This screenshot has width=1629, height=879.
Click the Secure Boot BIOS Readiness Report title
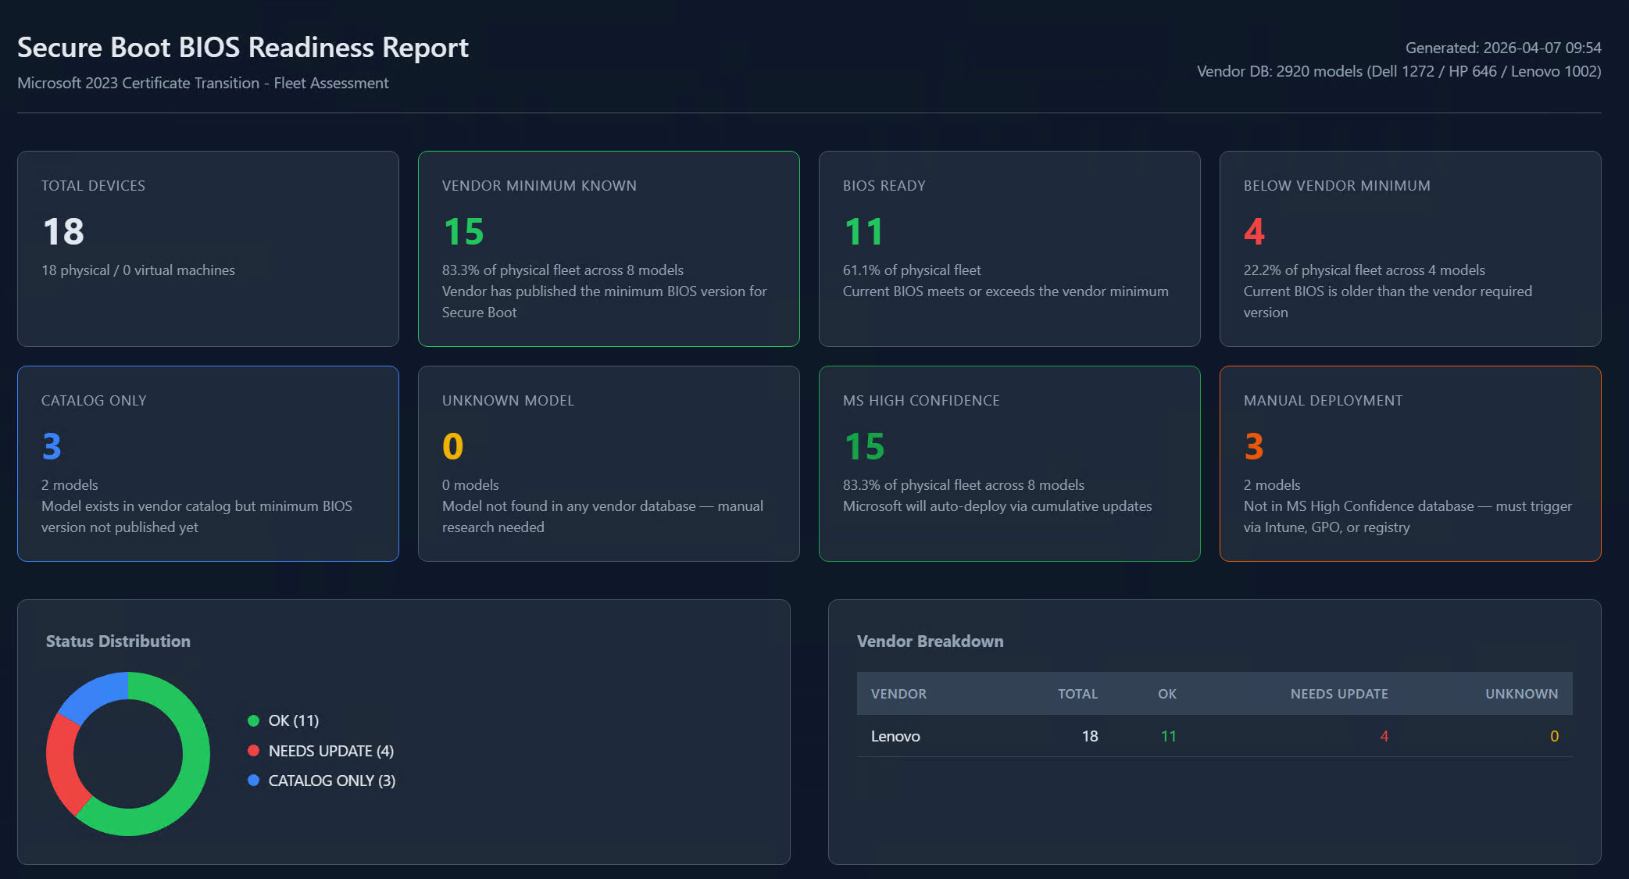tap(243, 48)
